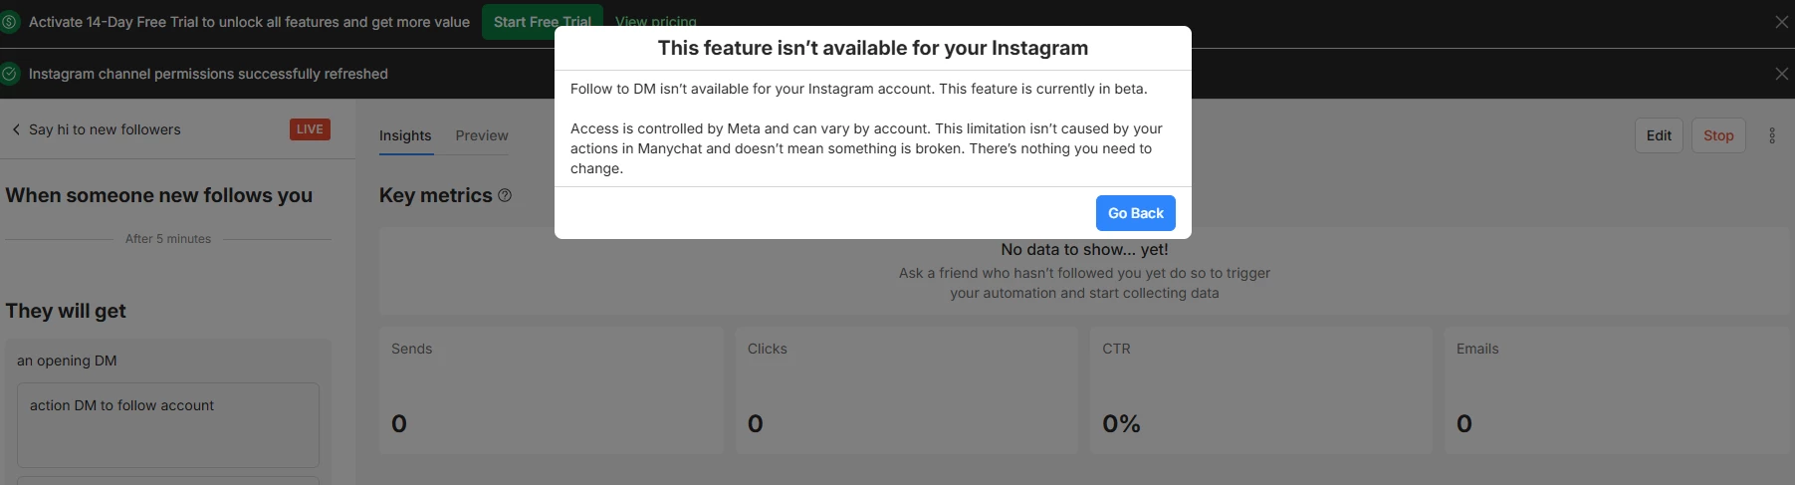The height and width of the screenshot is (485, 1795).
Task: Click the Clicks metric card
Action: click(x=906, y=390)
